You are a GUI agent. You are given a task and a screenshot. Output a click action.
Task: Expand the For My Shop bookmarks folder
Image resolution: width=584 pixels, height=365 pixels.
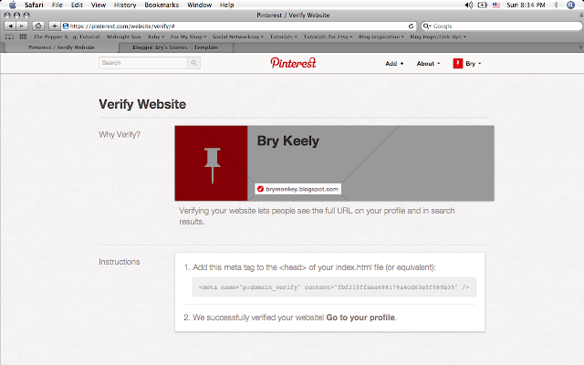[189, 36]
